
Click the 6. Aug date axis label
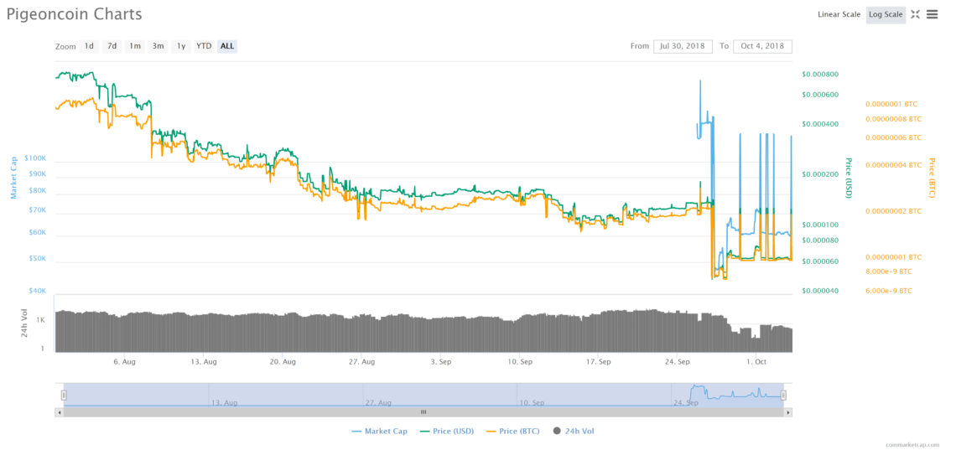click(124, 361)
